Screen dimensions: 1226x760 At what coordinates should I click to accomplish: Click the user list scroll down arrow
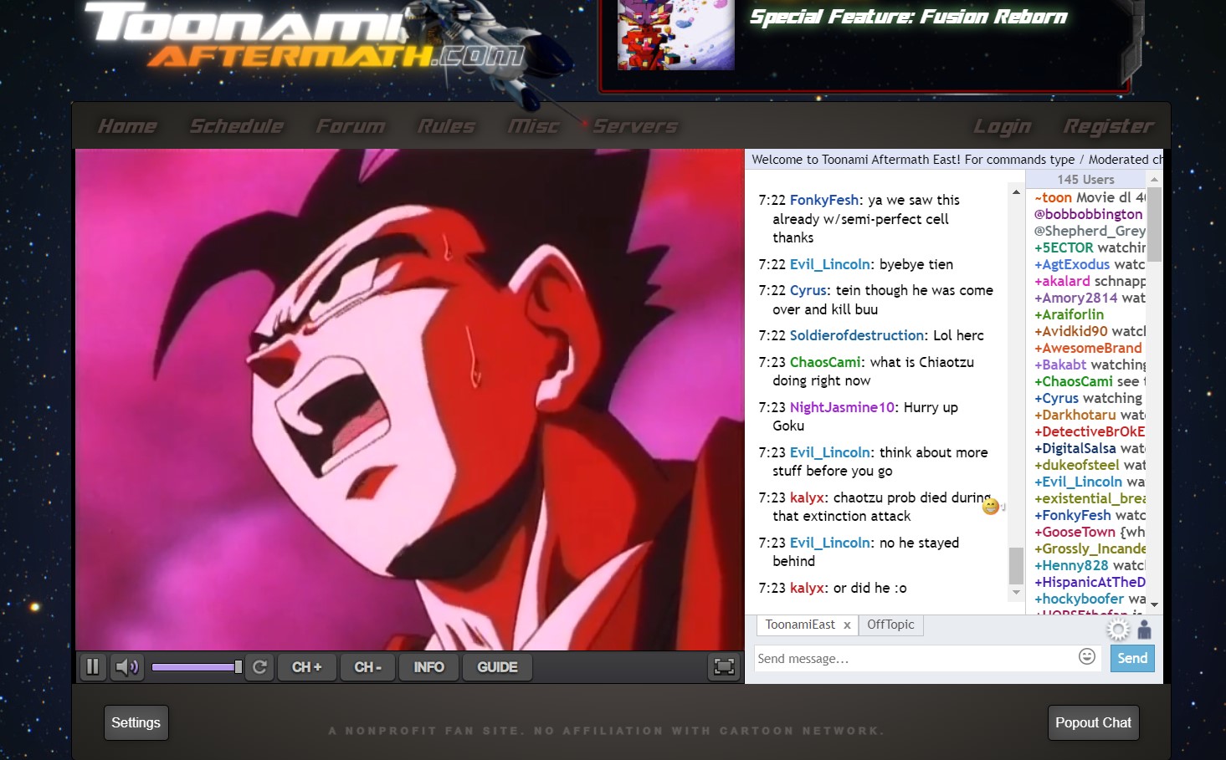pyautogui.click(x=1154, y=604)
